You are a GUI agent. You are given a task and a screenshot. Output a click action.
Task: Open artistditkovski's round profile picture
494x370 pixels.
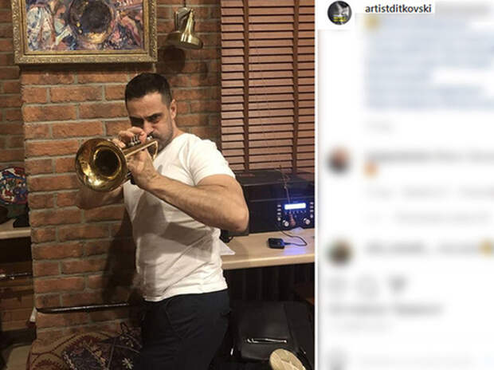pyautogui.click(x=339, y=13)
